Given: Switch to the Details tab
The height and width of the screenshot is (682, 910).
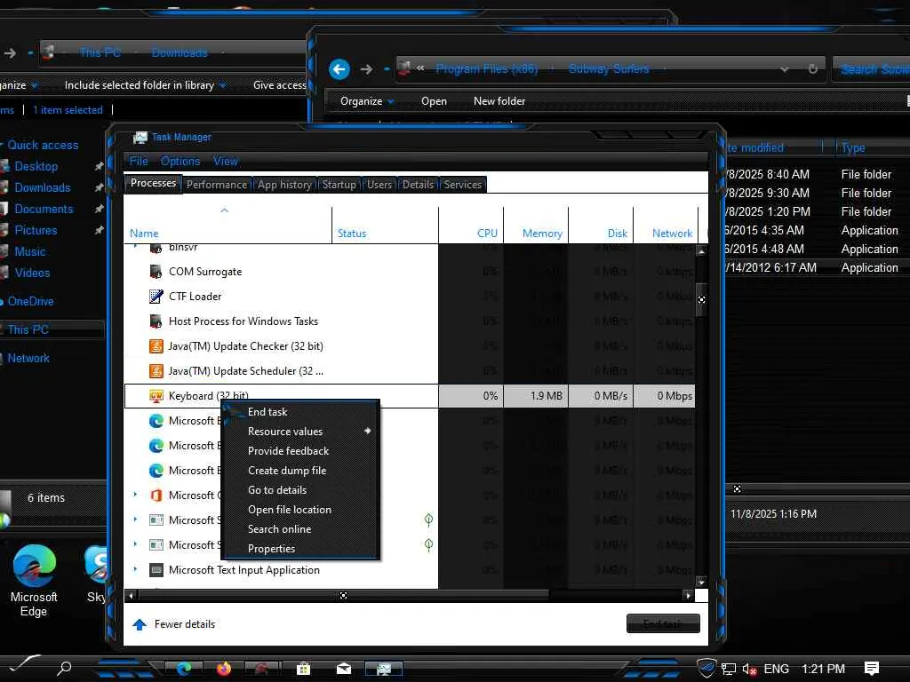Looking at the screenshot, I should click(x=418, y=185).
